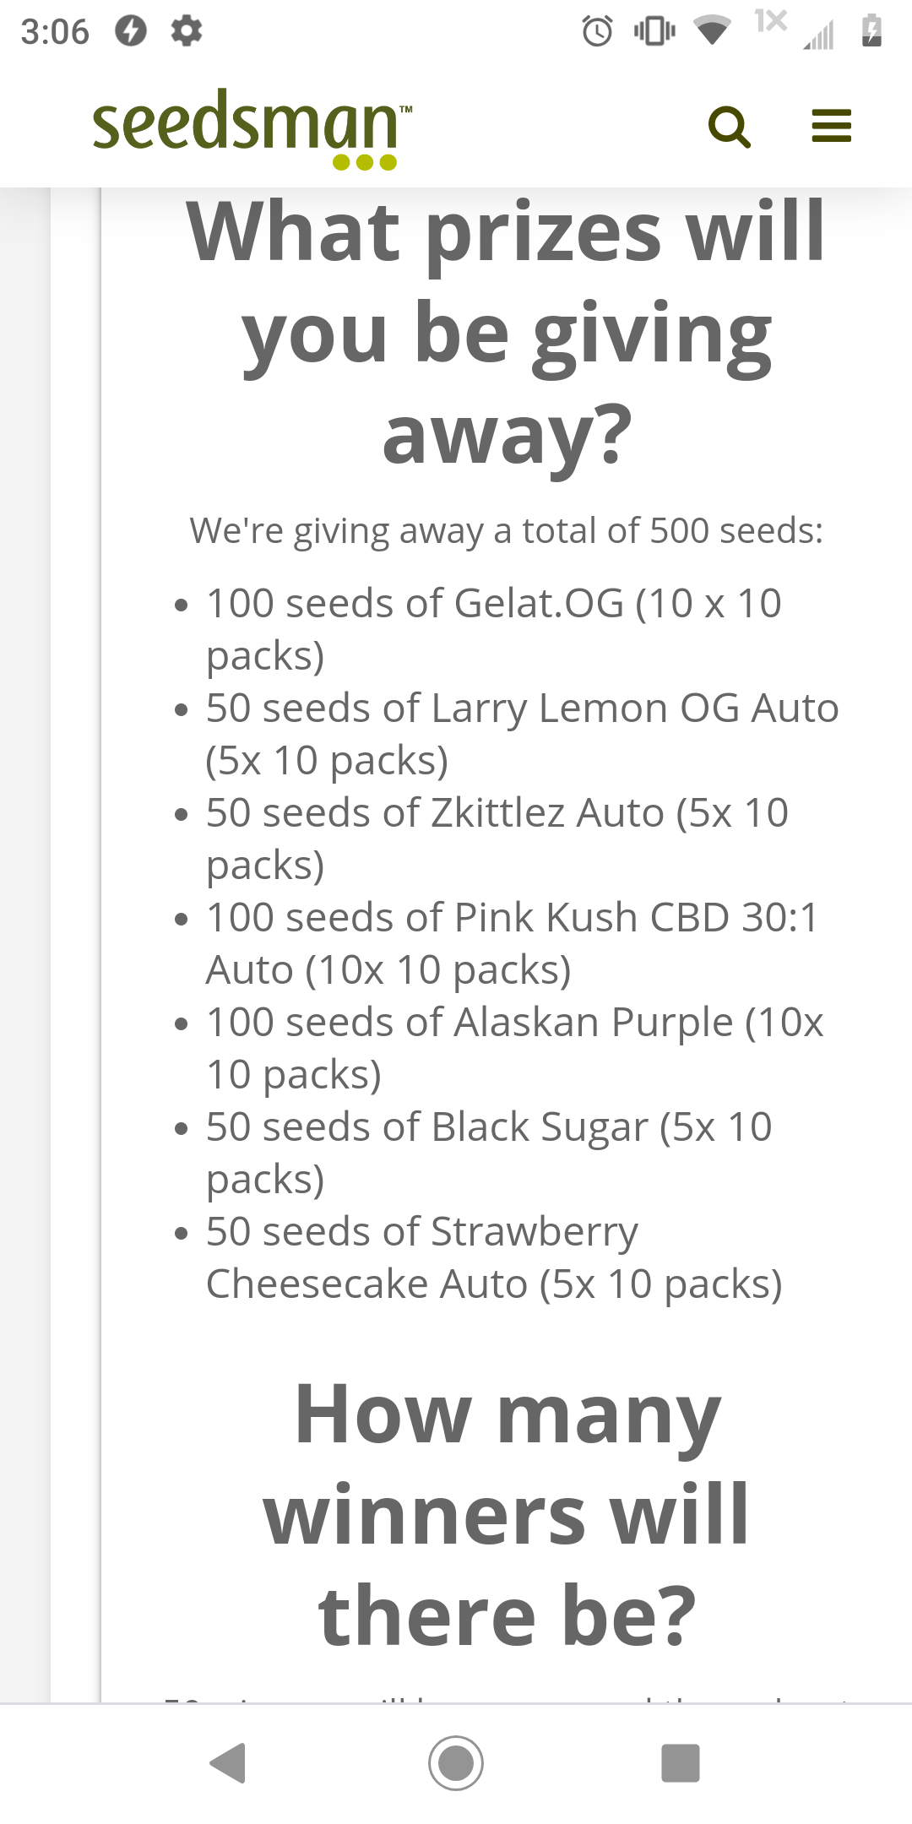Tap the clock time 3:06

coord(55,32)
